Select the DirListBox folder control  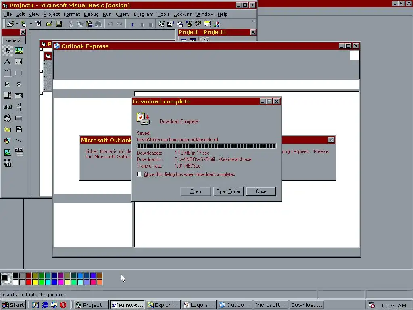pos(8,130)
